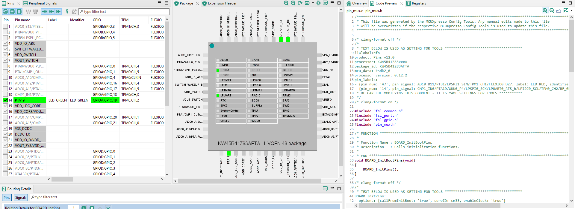Collapse line 16 fold marker in code
Viewport: 575px width, 209px height.
point(356,84)
